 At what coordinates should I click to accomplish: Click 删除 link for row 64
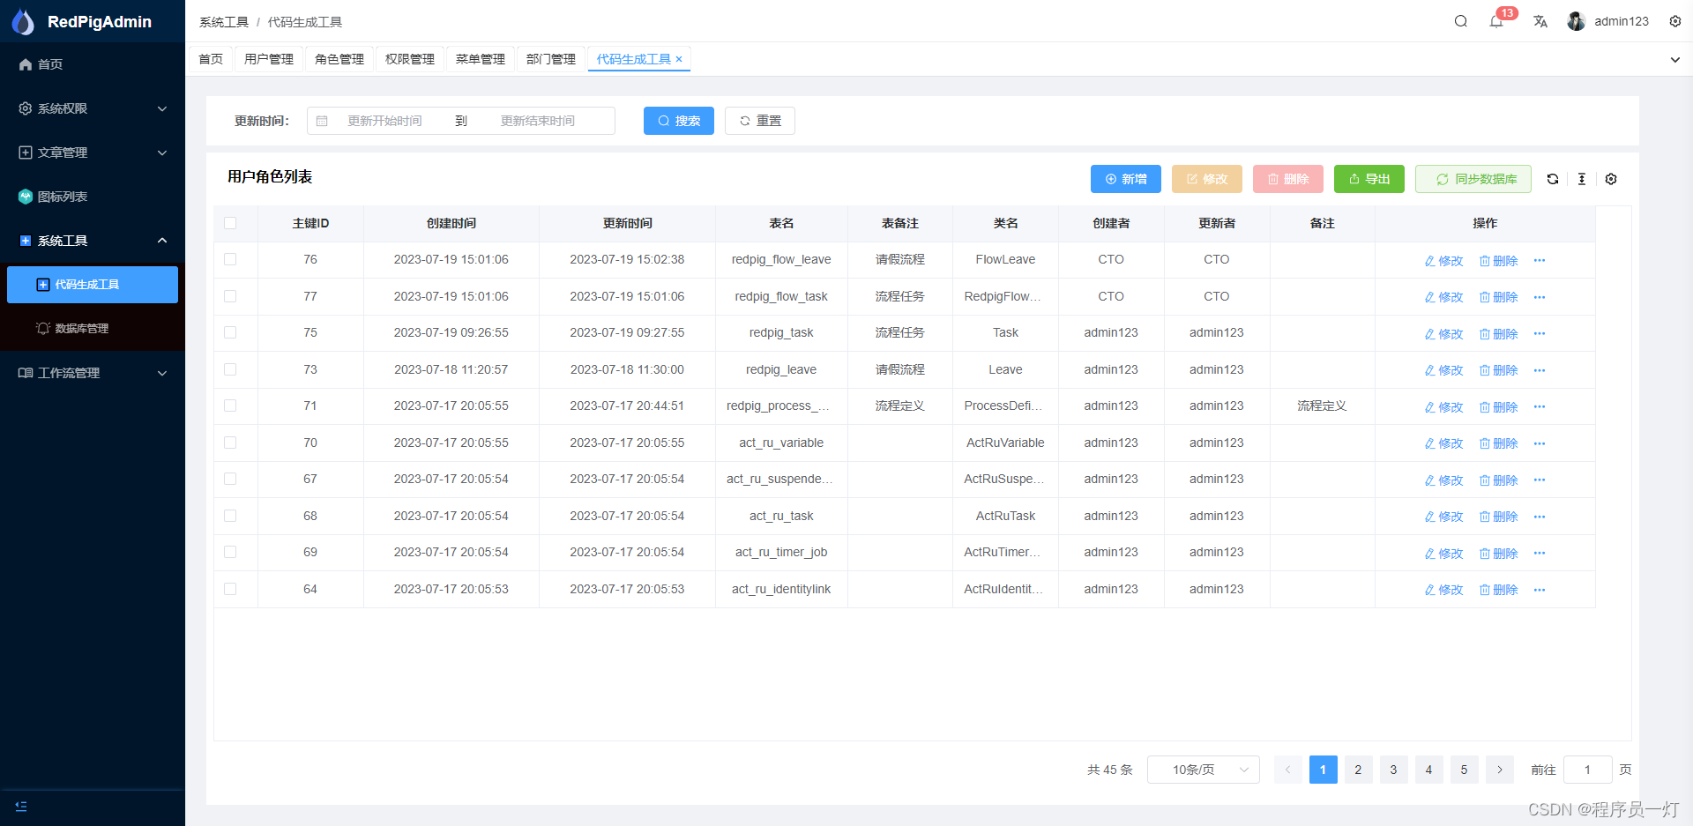coord(1499,590)
